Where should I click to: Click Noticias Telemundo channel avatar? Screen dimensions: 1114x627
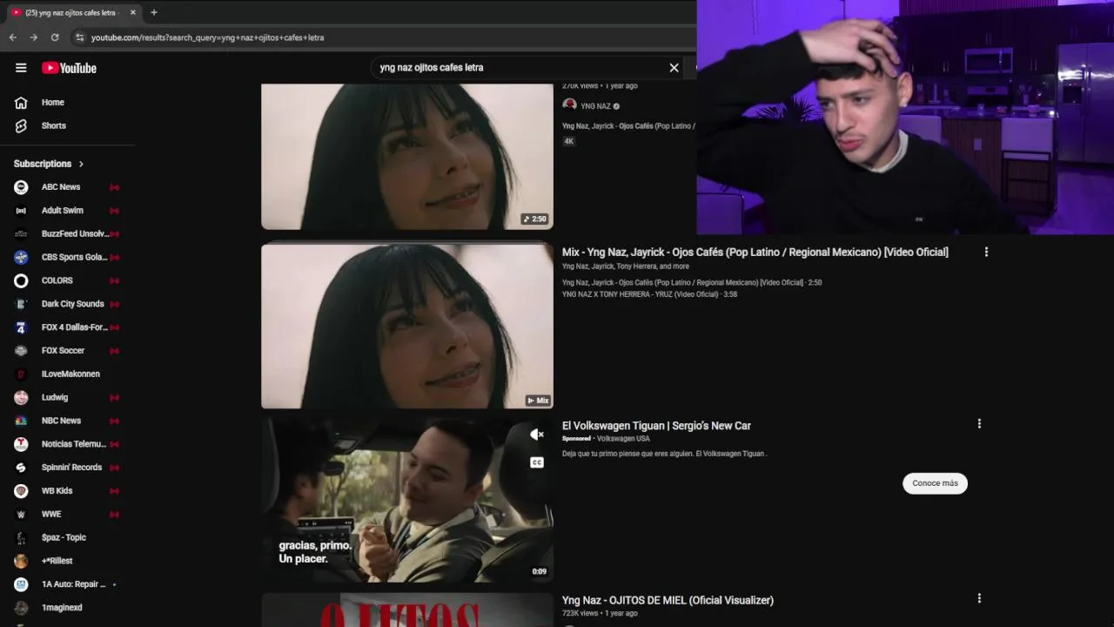click(21, 444)
